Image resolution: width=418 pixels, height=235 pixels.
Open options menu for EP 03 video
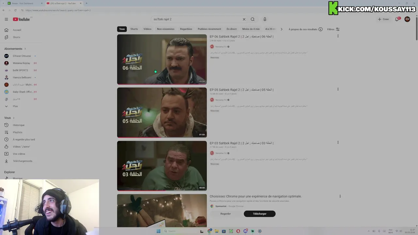338,142
